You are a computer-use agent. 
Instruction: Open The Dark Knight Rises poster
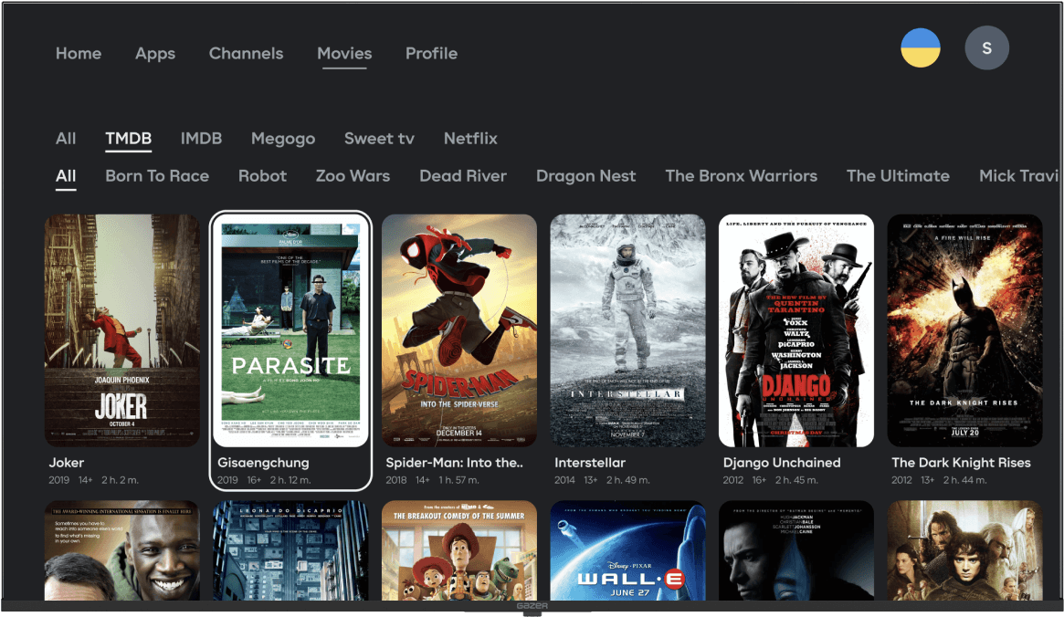pos(965,330)
